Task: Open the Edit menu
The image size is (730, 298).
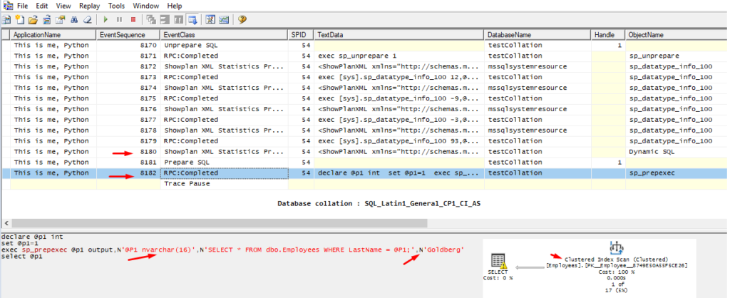Action: [42, 6]
